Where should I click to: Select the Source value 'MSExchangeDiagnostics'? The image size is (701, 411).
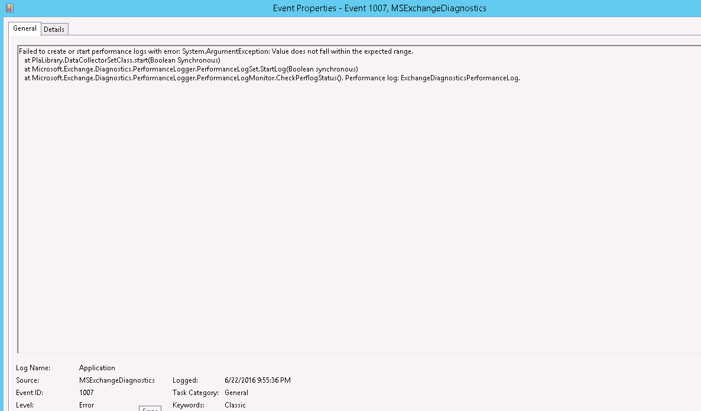[116, 380]
